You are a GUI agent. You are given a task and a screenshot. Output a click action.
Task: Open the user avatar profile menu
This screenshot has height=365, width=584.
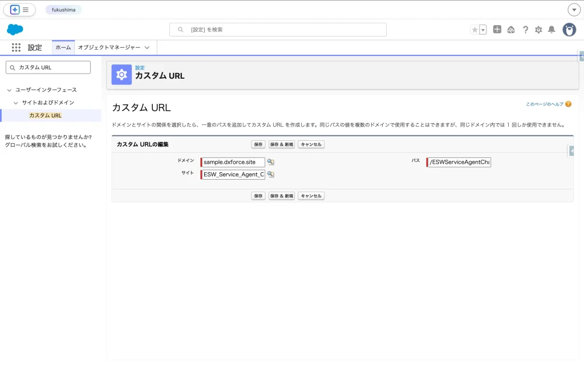pyautogui.click(x=569, y=30)
